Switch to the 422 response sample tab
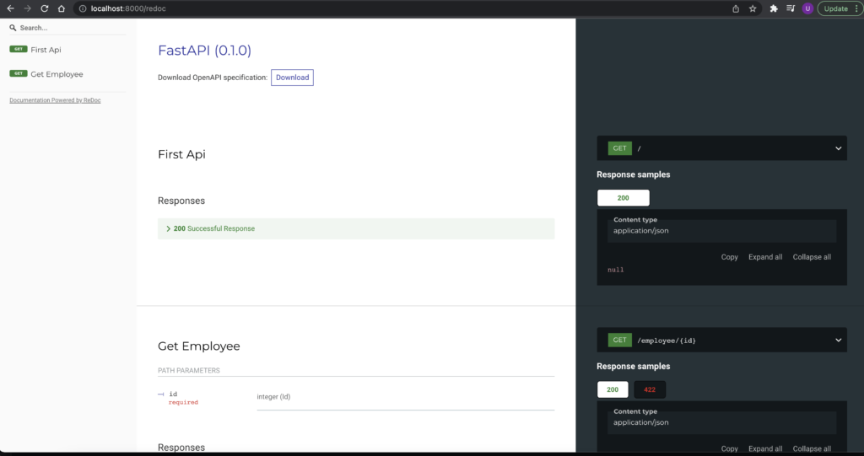The image size is (864, 456). click(649, 389)
